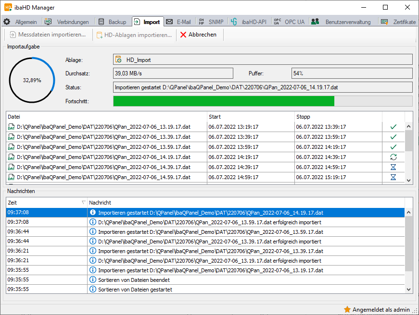
Task: Click hourglass icon of 14.39.17.dat file row
Action: 393,167
